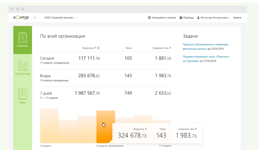Open the Главная clipboard sidebar tab
The image size is (259, 150).
click(x=23, y=40)
